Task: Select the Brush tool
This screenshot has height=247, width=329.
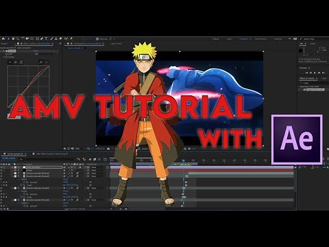Action: pyautogui.click(x=51, y=38)
